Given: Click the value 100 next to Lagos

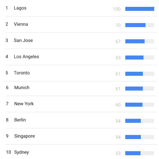Looking at the screenshot, I should pos(117,9).
